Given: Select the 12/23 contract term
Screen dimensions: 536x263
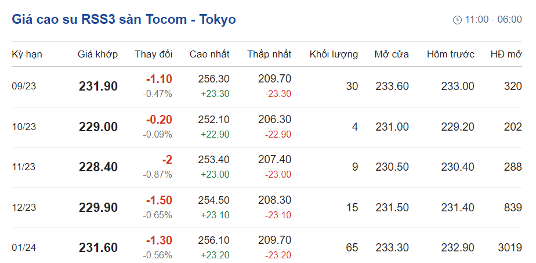Looking at the screenshot, I should point(24,208).
